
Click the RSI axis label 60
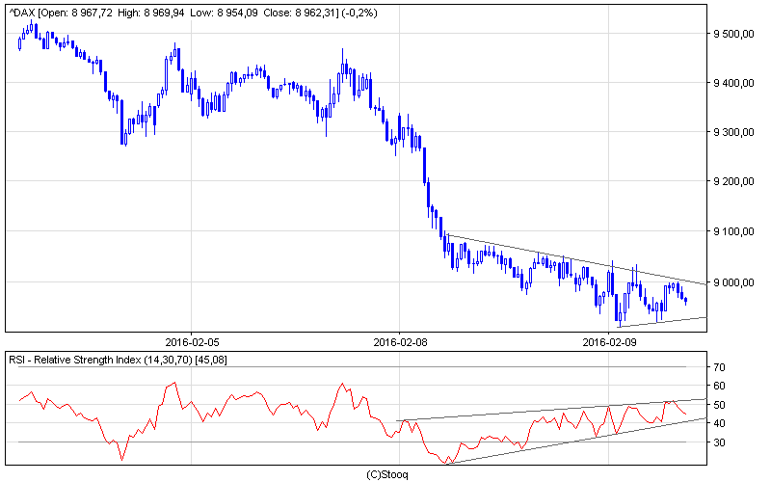coord(719,387)
